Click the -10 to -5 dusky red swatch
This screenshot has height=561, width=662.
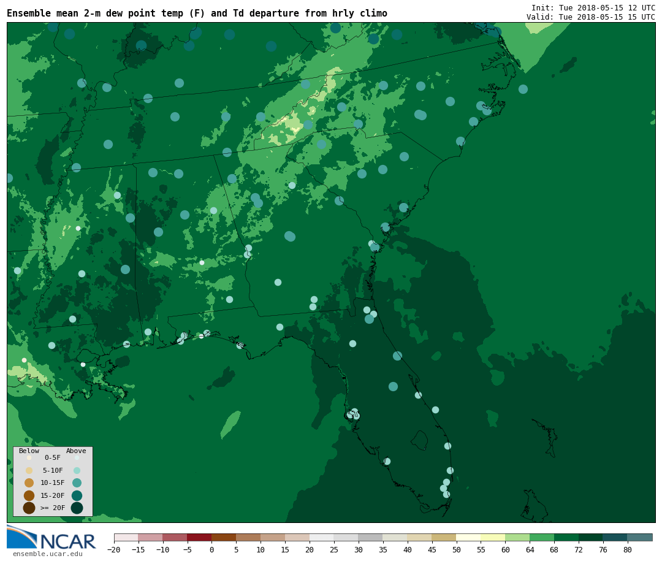175,537
